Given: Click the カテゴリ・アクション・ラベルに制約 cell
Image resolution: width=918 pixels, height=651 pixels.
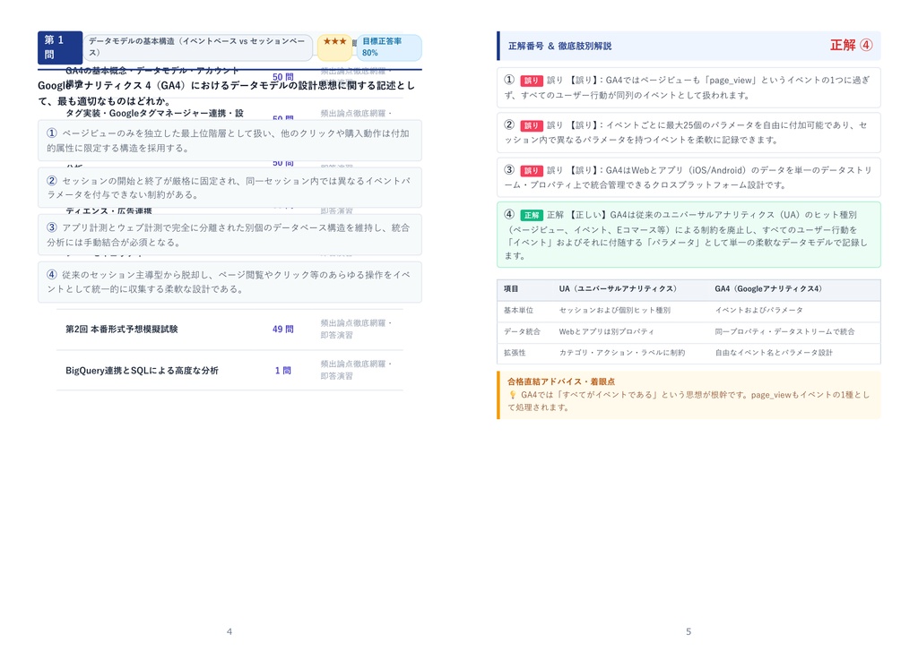Looking at the screenshot, I should 622,353.
